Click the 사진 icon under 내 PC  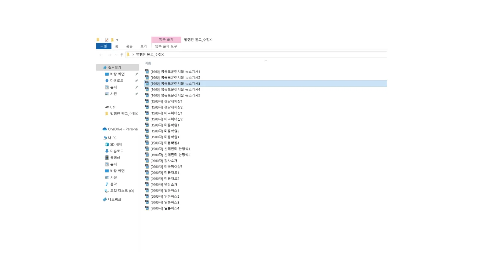pyautogui.click(x=107, y=178)
